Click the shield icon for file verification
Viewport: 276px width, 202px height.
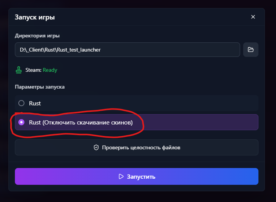[96, 147]
